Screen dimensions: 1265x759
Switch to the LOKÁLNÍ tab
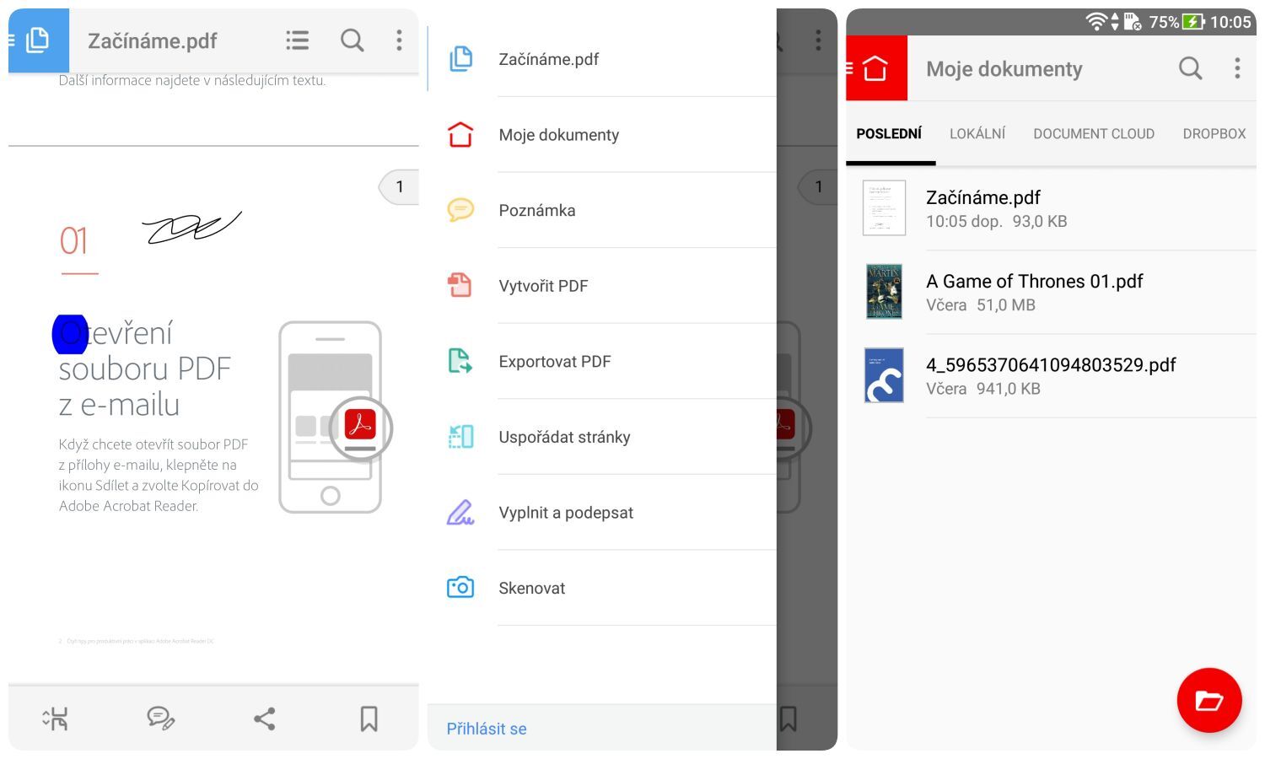977,133
